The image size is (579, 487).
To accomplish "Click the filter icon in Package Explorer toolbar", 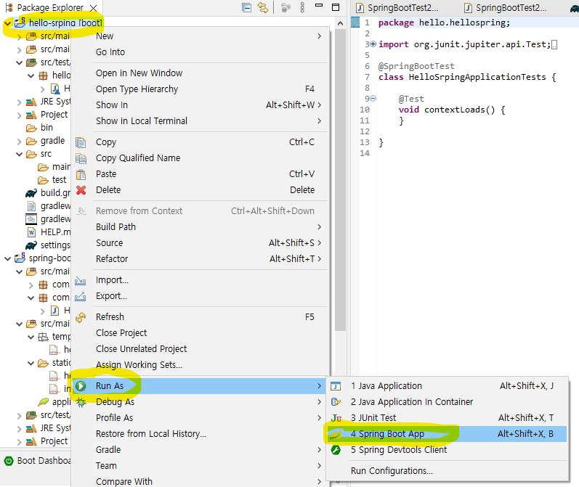I will click(x=286, y=7).
